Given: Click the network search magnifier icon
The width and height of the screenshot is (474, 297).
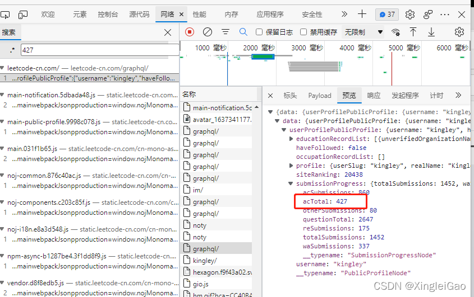Looking at the screenshot, I should pyautogui.click(x=243, y=32).
